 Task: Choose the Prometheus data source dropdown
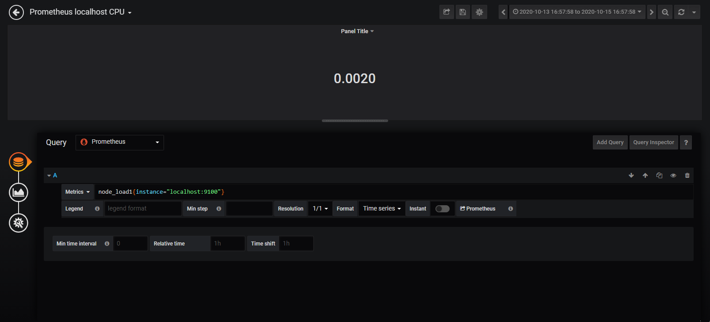(x=120, y=142)
